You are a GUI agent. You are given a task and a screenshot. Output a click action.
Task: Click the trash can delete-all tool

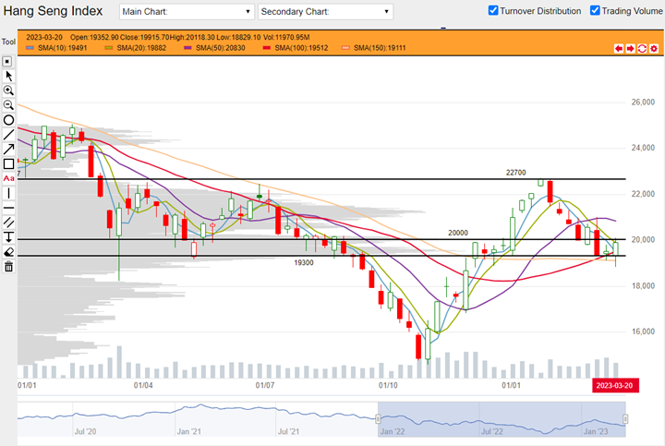pos(8,267)
